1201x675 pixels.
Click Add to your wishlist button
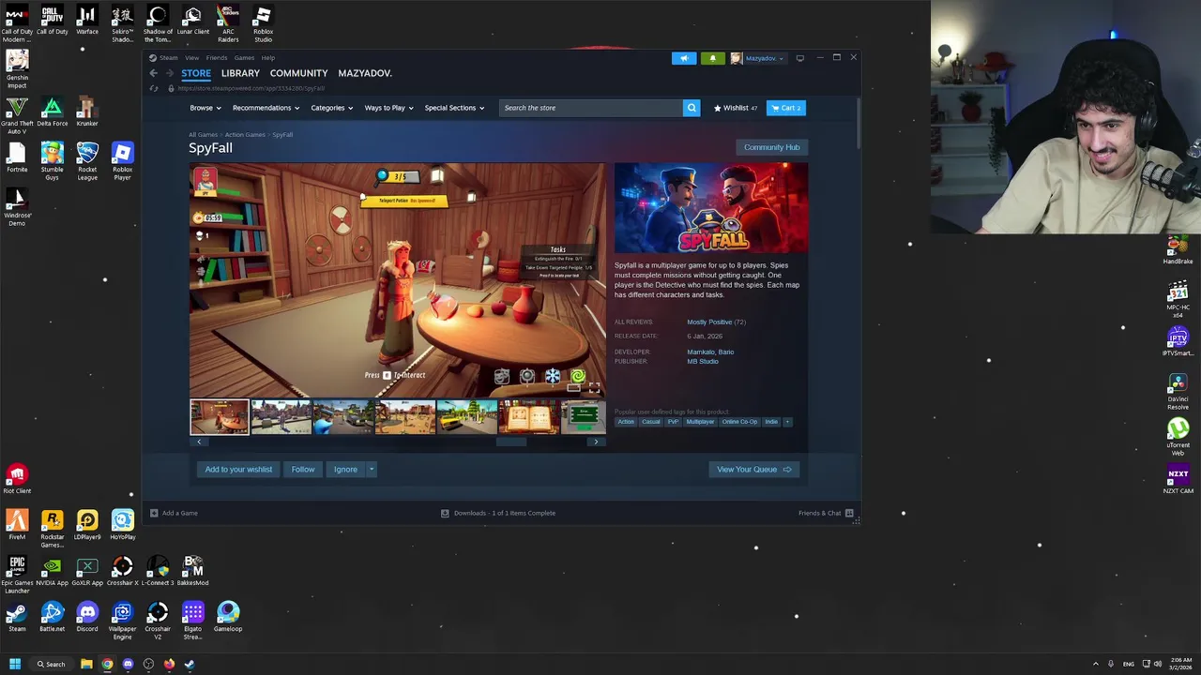coord(238,470)
